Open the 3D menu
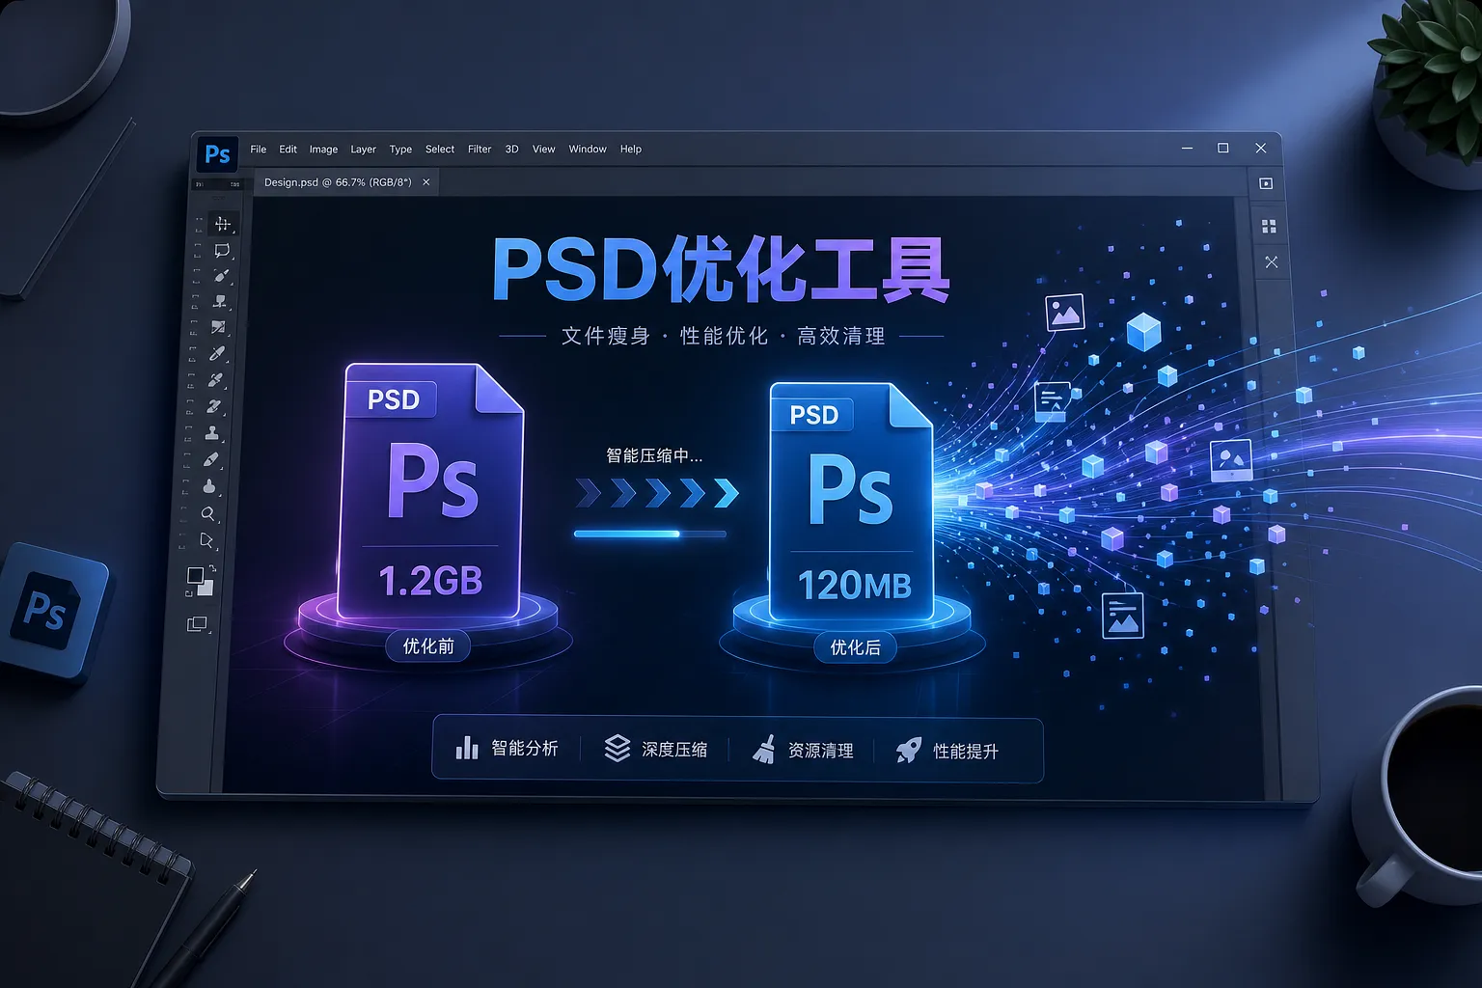The width and height of the screenshot is (1482, 988). coord(512,150)
